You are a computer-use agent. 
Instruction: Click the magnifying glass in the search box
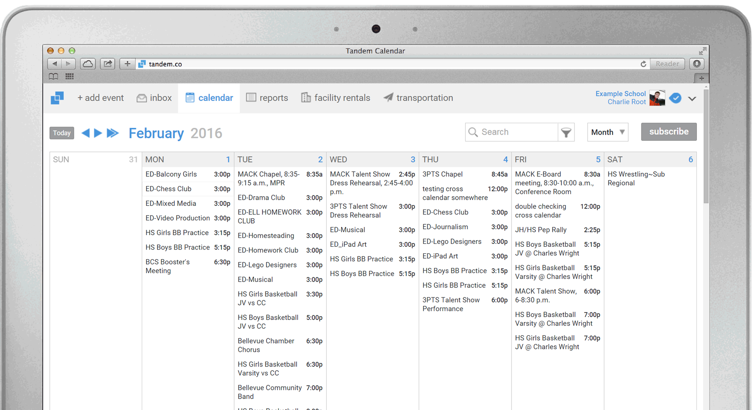[x=473, y=132]
